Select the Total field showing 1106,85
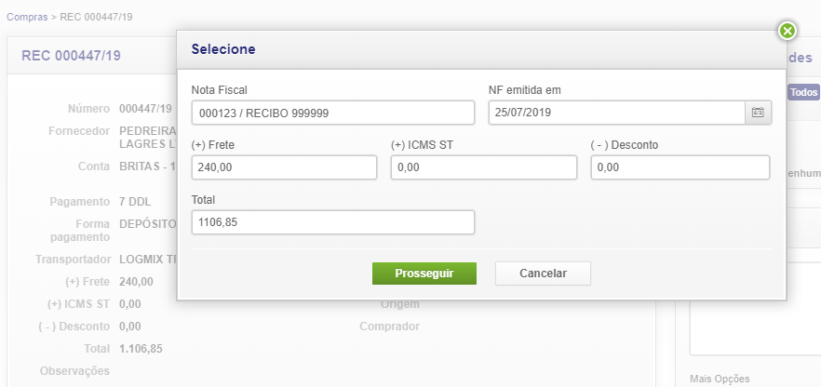This screenshot has width=821, height=387. coord(332,222)
